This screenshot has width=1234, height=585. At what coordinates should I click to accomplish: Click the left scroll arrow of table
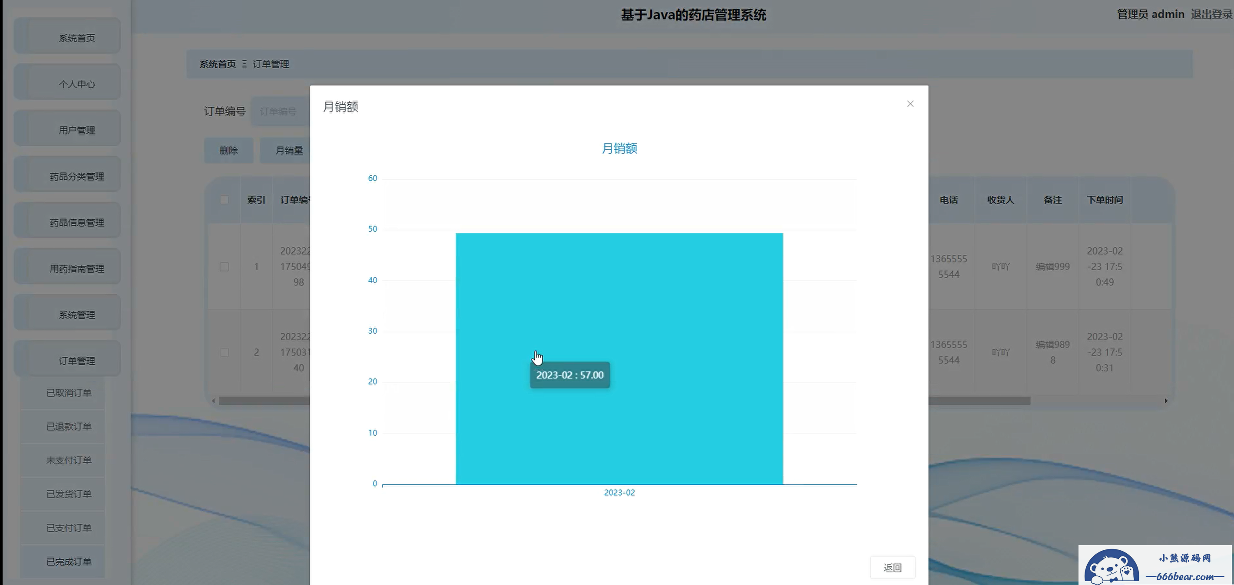pos(213,401)
